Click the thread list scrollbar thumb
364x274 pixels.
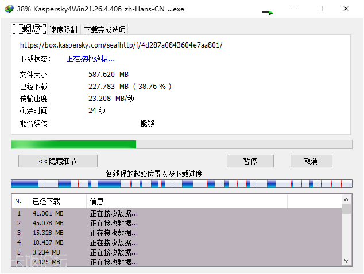[x=346, y=209]
